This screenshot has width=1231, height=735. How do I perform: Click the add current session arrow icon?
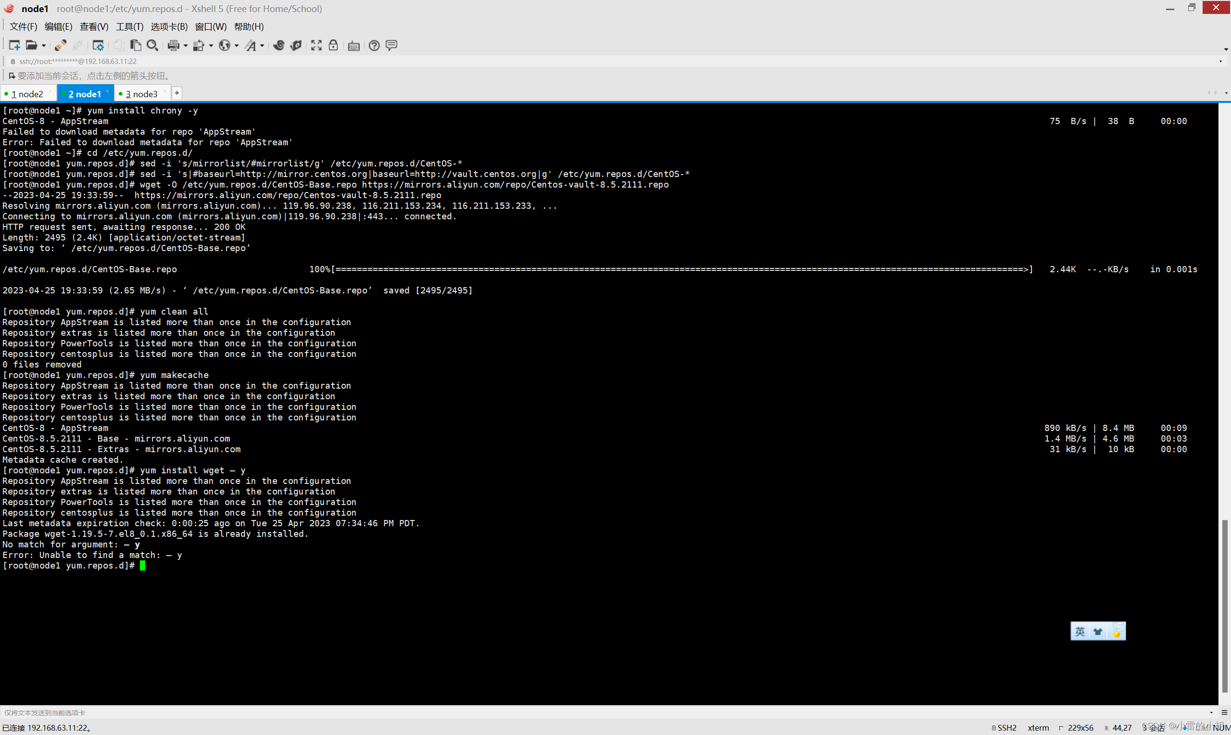click(x=12, y=76)
